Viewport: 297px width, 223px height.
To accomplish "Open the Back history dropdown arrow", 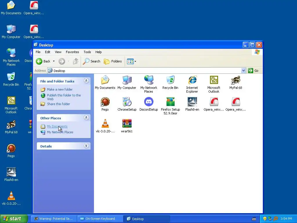I will click(54, 61).
